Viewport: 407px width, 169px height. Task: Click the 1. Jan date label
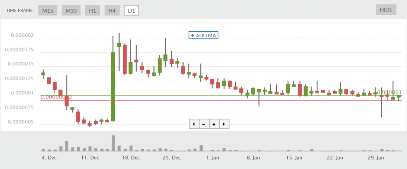(212, 157)
